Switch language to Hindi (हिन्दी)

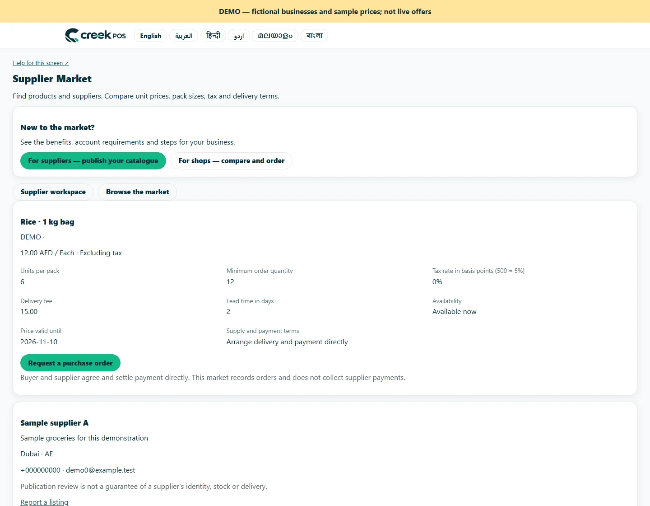[213, 36]
